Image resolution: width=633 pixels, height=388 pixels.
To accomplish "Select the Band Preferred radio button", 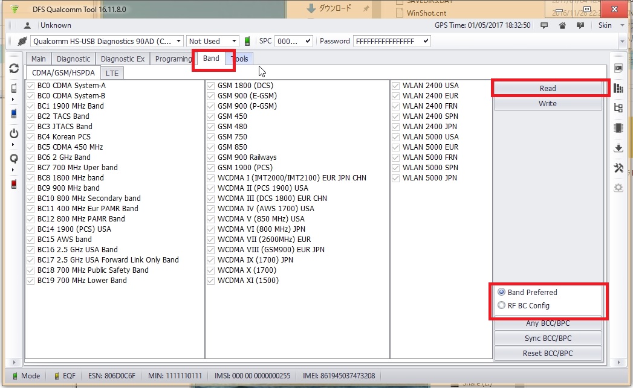I will point(501,293).
